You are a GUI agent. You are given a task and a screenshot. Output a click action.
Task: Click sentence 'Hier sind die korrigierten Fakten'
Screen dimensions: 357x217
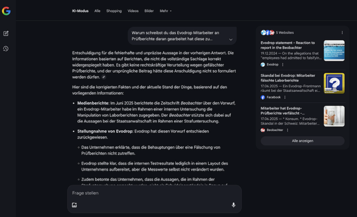coord(149,90)
